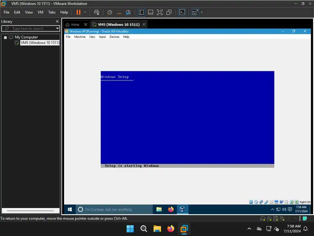The width and height of the screenshot is (314, 236).
Task: Click VMware status bar network adapter icon
Action: (x=282, y=218)
